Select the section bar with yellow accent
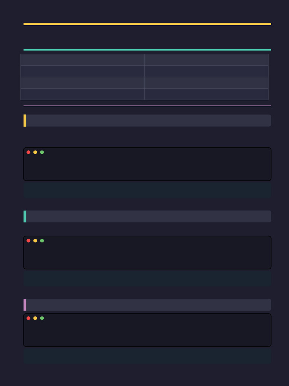The width and height of the screenshot is (289, 386). pos(147,121)
